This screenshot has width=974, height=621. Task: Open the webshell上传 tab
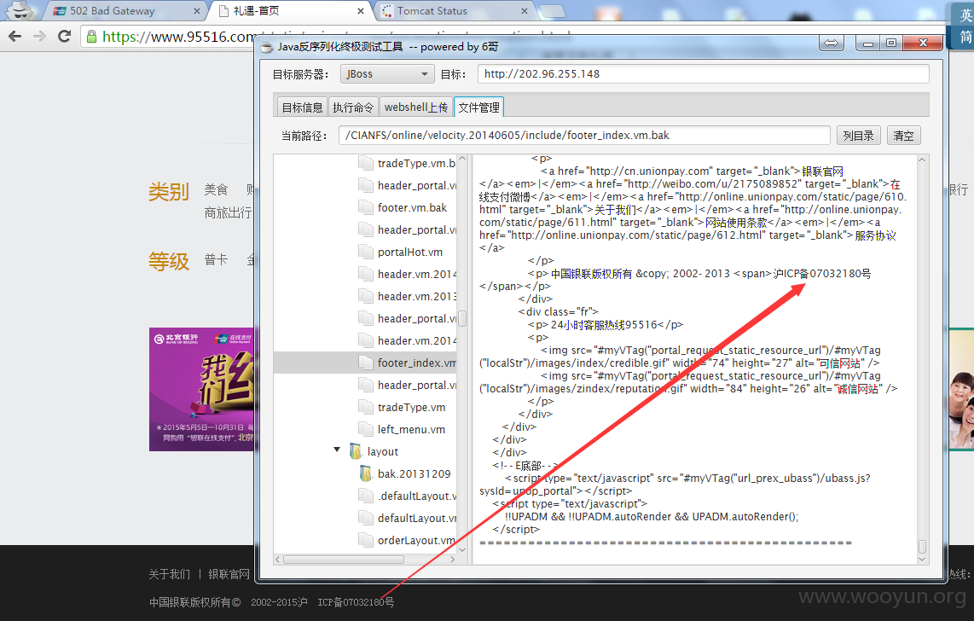click(x=415, y=107)
